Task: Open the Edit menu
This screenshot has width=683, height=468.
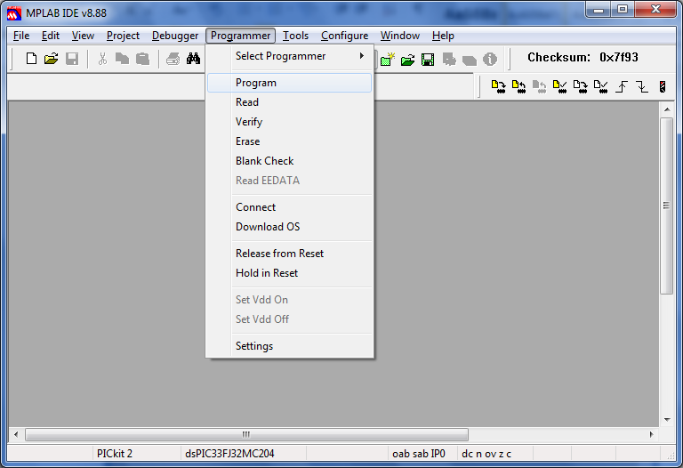Action: pyautogui.click(x=51, y=36)
